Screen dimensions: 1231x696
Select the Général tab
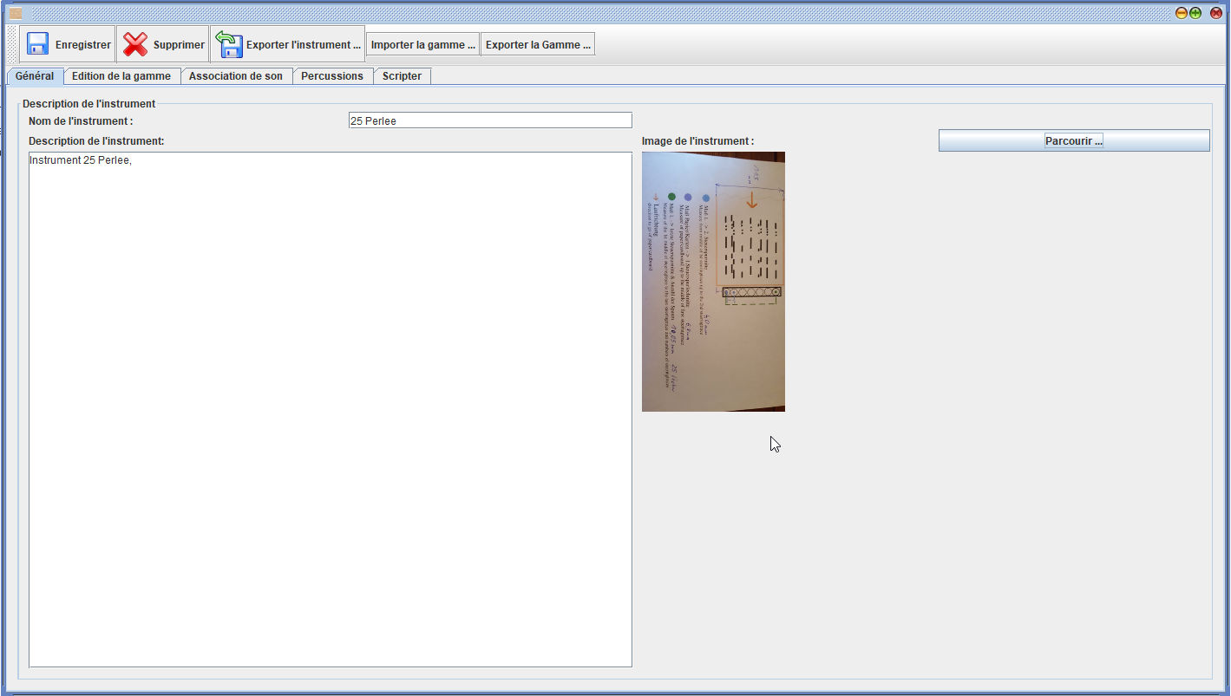pyautogui.click(x=35, y=76)
